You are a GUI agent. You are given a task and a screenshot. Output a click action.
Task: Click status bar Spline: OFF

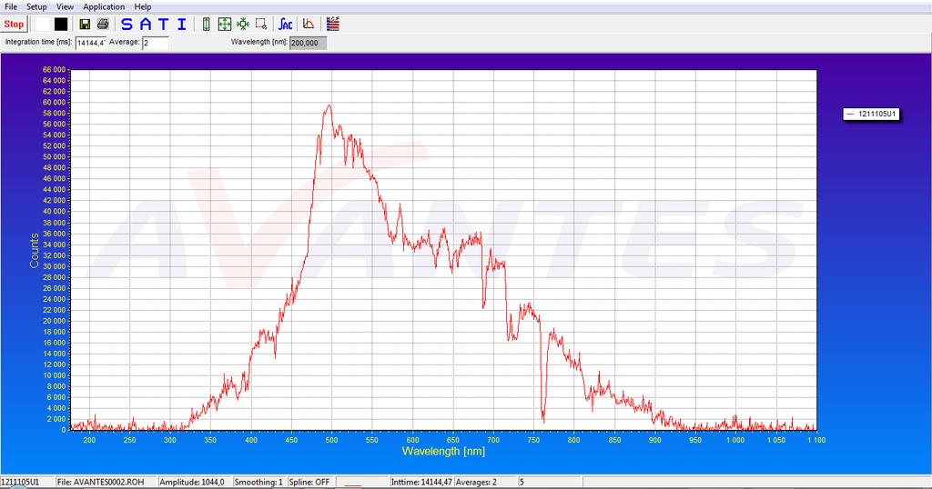point(309,482)
